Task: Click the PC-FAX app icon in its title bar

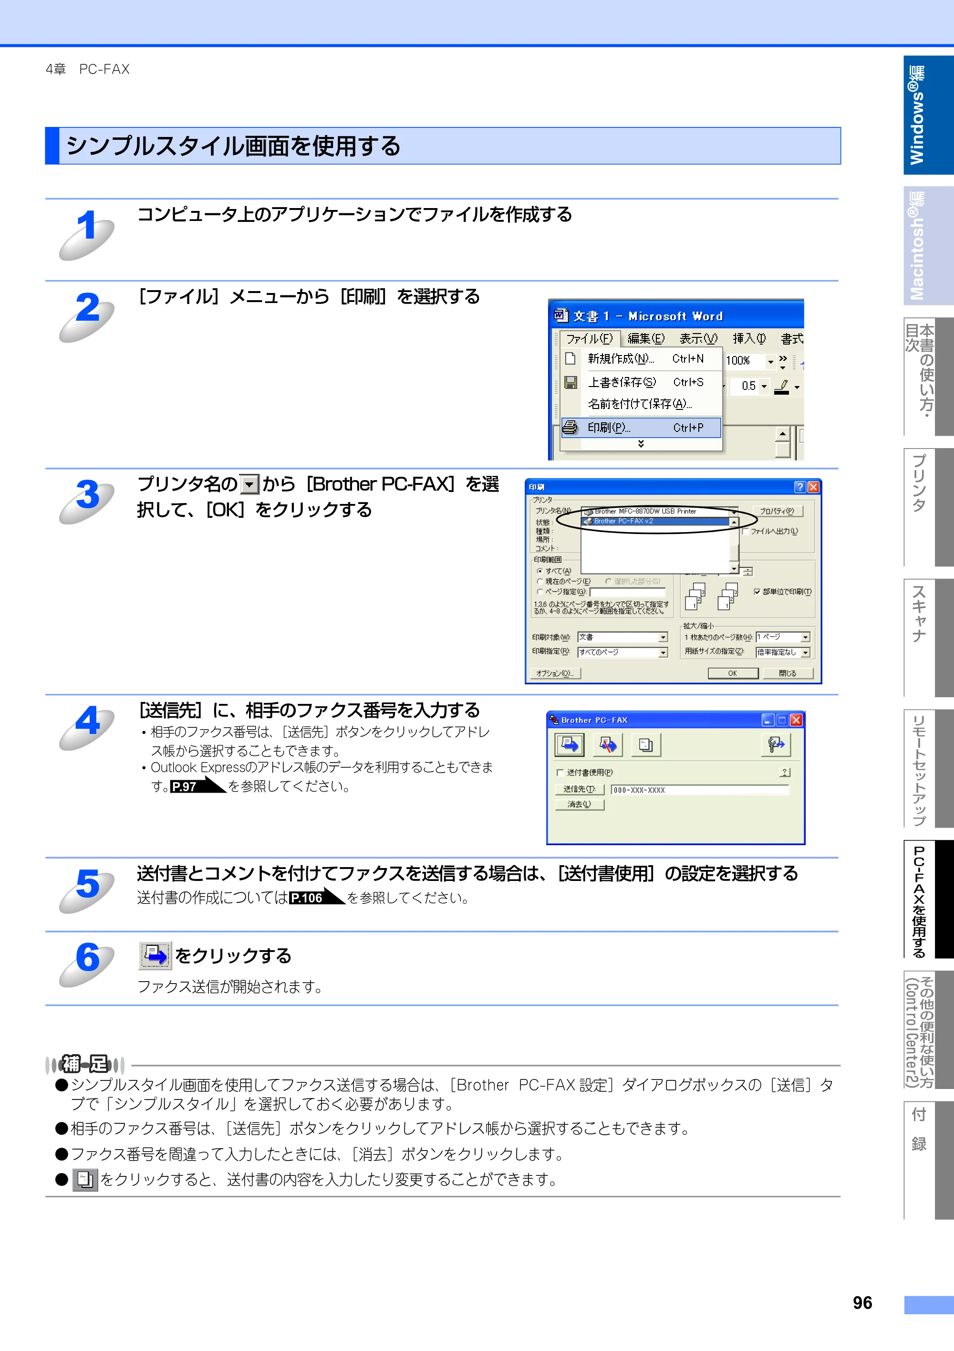Action: click(553, 720)
